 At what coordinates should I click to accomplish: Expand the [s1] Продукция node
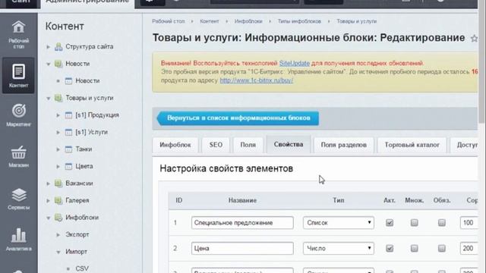58,115
